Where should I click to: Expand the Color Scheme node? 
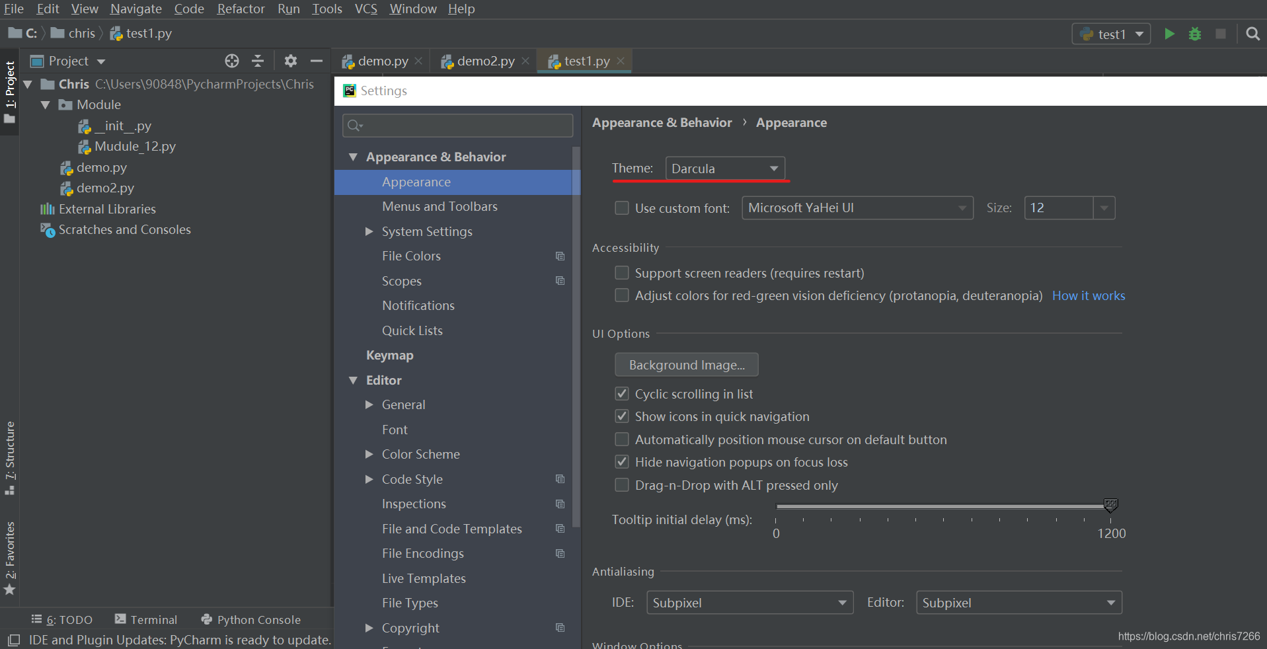[369, 454]
